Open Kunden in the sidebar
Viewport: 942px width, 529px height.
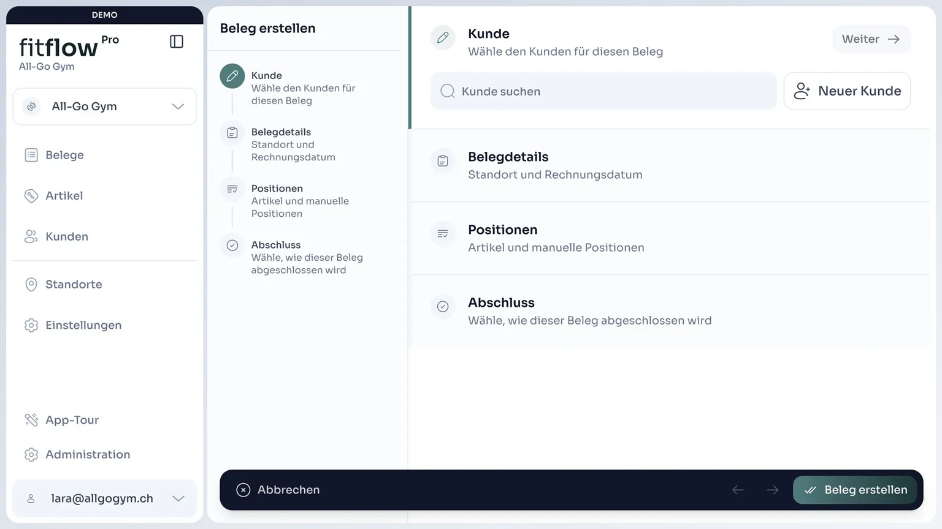click(105, 236)
